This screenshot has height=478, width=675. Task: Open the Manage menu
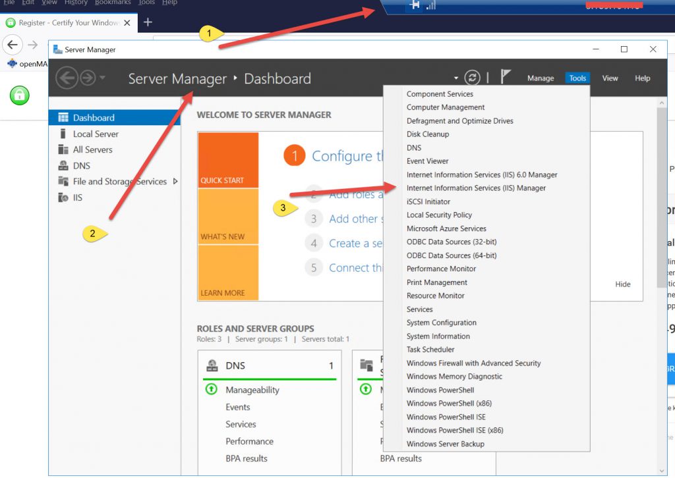[x=541, y=78]
